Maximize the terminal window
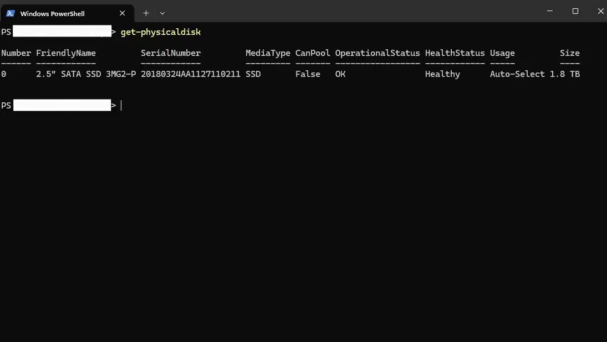This screenshot has width=607, height=342. [x=575, y=11]
